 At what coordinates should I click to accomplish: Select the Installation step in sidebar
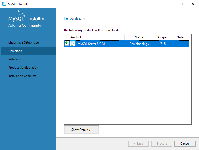pos(16,59)
